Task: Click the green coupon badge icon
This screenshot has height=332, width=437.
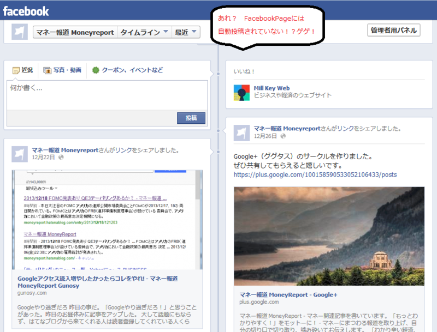Action: [x=96, y=70]
